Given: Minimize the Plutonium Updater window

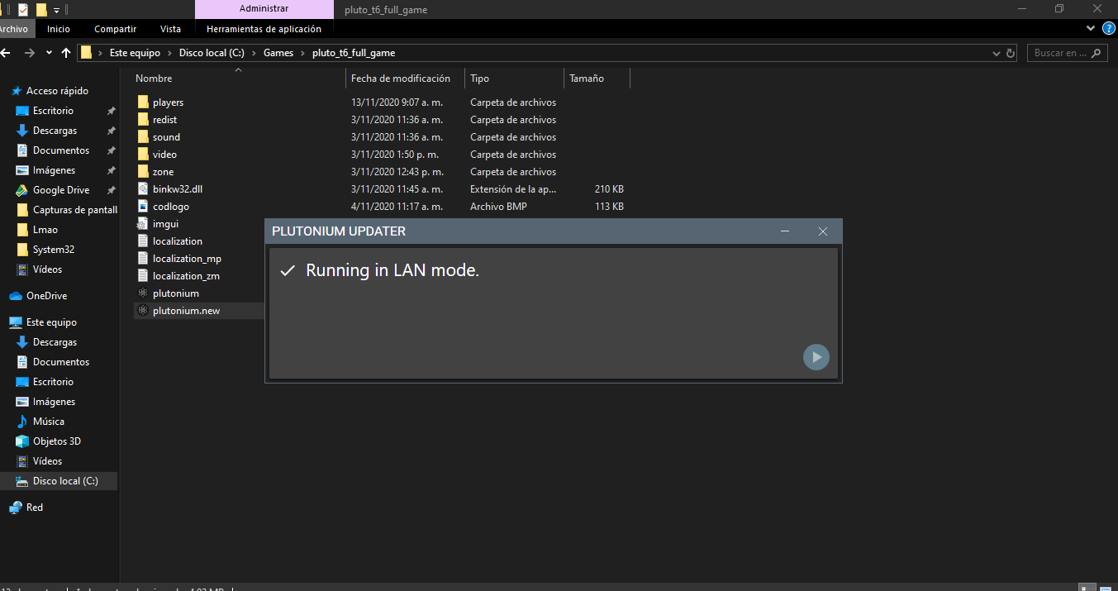Looking at the screenshot, I should coord(785,231).
